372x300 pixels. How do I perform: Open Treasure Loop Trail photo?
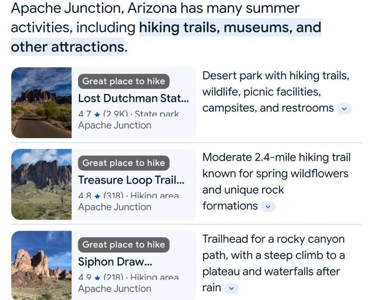point(42,184)
